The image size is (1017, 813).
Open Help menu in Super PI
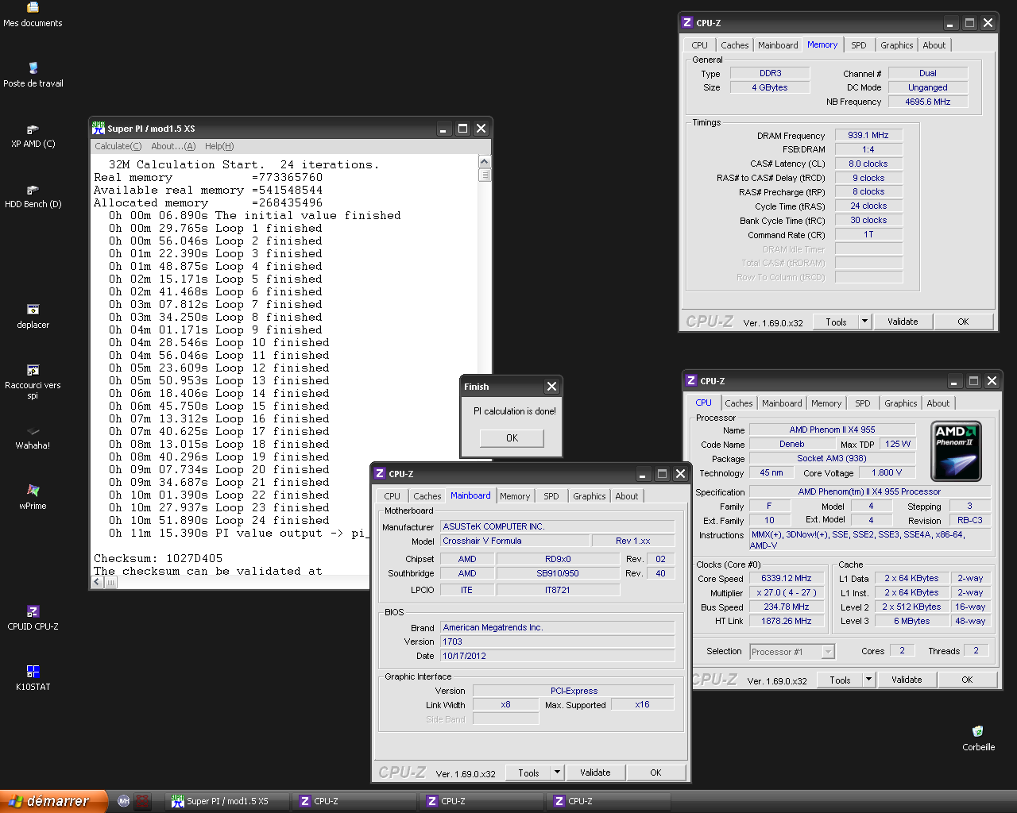219,146
